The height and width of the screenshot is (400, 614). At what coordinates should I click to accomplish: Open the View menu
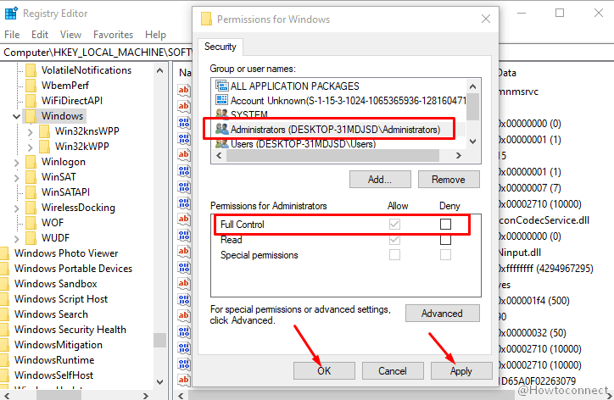tap(70, 35)
